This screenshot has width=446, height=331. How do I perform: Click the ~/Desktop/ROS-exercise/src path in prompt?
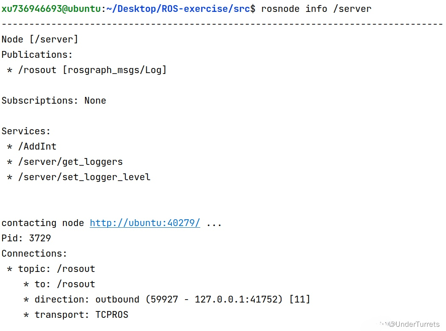[178, 9]
